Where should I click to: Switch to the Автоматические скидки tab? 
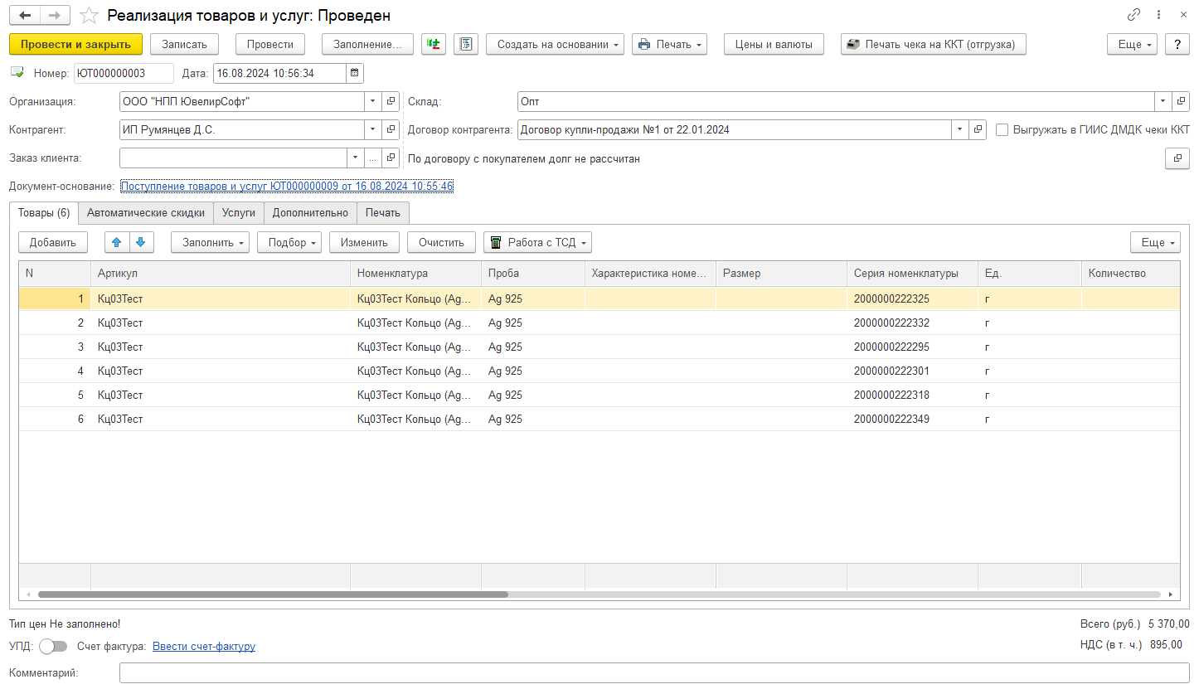point(146,212)
